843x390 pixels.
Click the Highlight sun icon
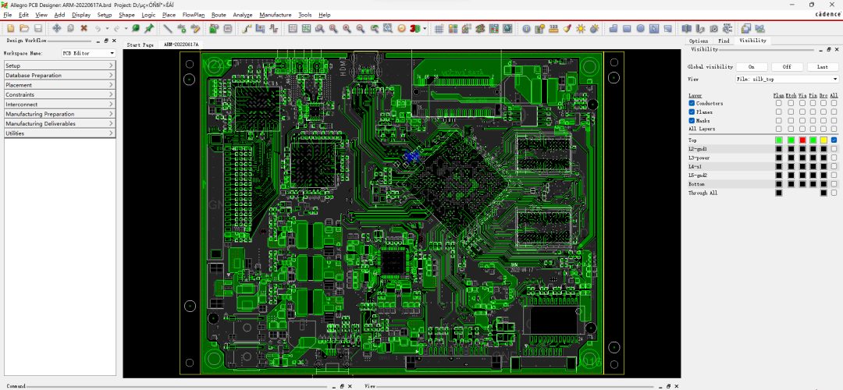[x=580, y=29]
